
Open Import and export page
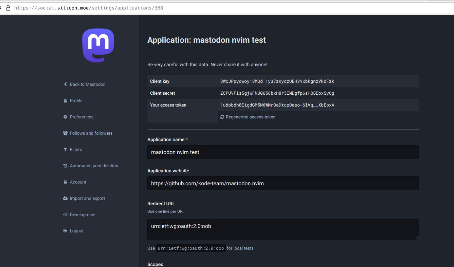(87, 198)
